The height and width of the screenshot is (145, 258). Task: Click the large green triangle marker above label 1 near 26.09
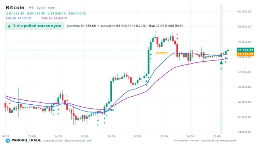(x=221, y=62)
